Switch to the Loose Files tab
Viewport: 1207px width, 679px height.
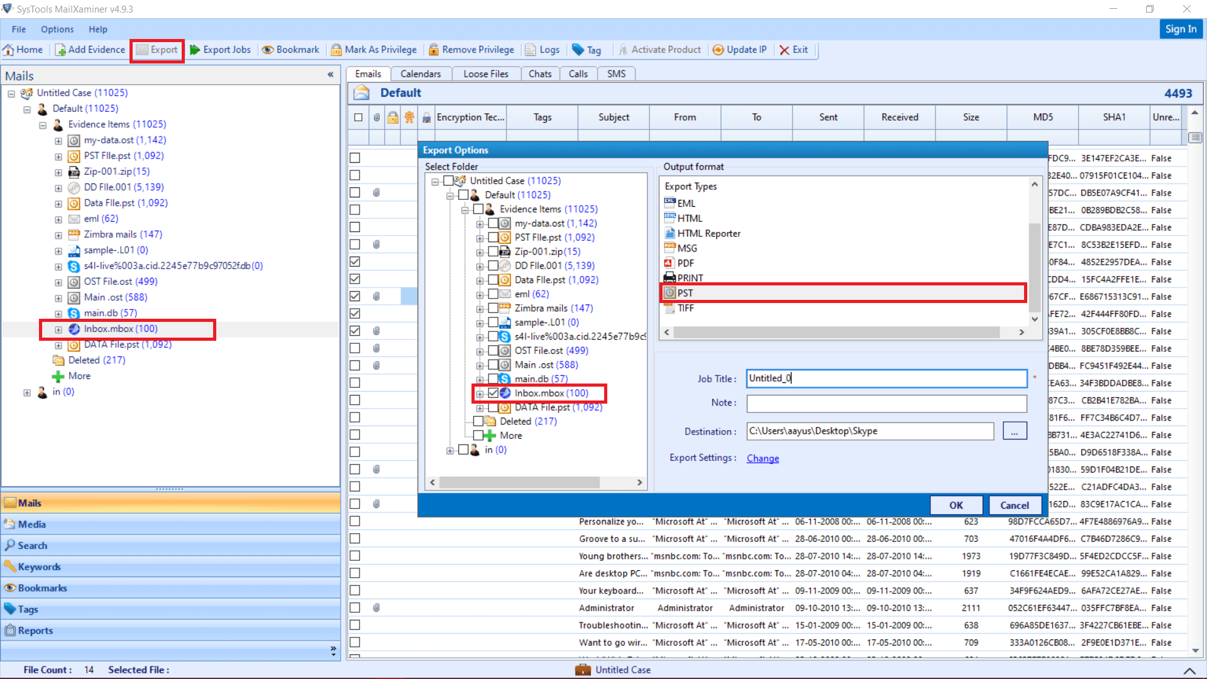point(486,74)
